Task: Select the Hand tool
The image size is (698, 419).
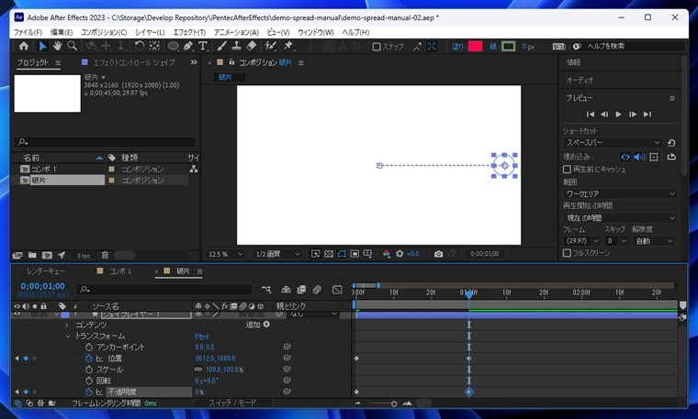Action: click(57, 46)
